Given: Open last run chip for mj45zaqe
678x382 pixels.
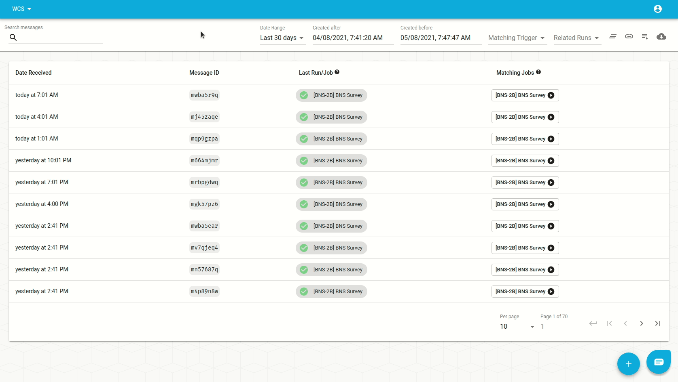Looking at the screenshot, I should (331, 117).
